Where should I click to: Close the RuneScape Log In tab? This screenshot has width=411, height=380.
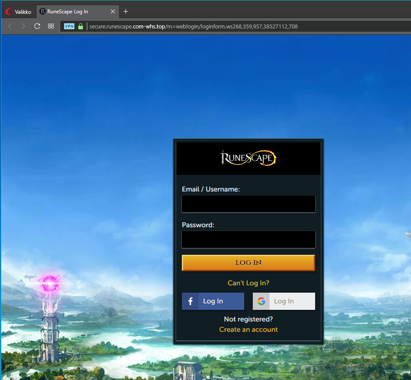113,12
